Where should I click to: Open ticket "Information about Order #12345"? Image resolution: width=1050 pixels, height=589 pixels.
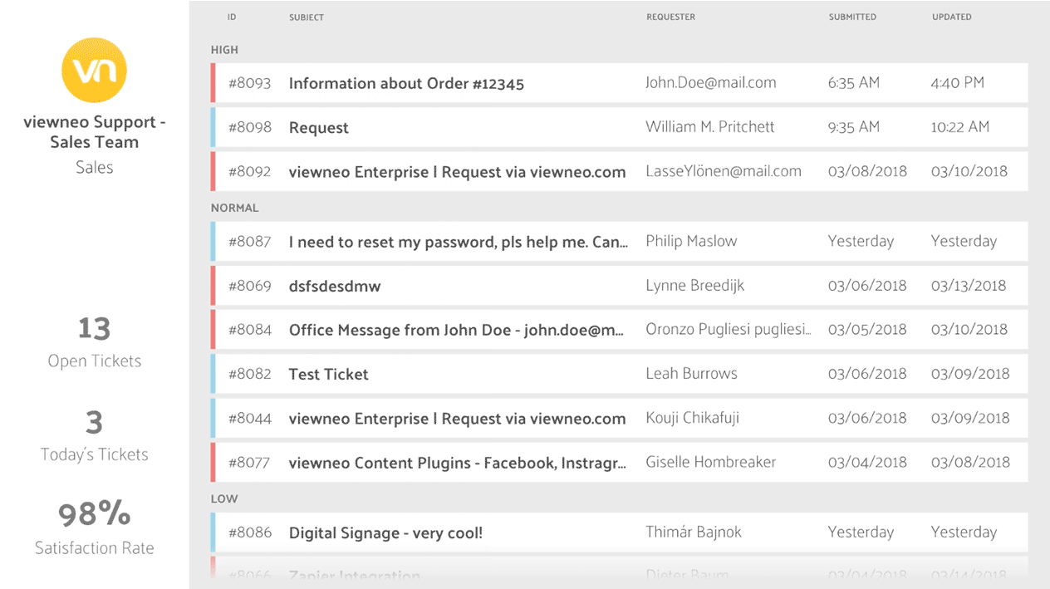pos(406,83)
